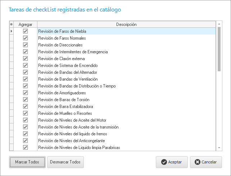Disable Revisión de Barra Estabilizadora checkbox
This screenshot has width=231, height=176.
coord(25,107)
